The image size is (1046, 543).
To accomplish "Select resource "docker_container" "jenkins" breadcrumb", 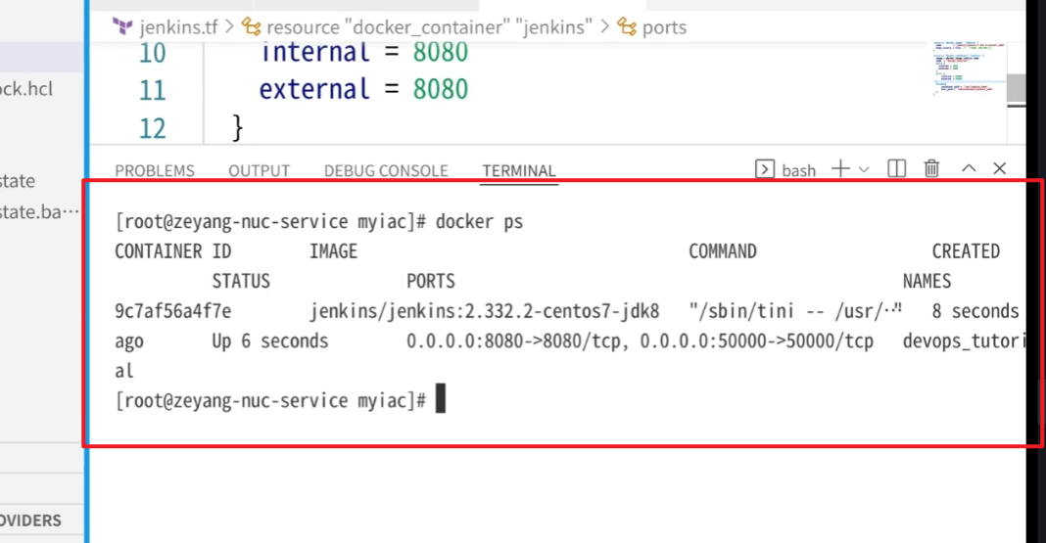I will (429, 27).
